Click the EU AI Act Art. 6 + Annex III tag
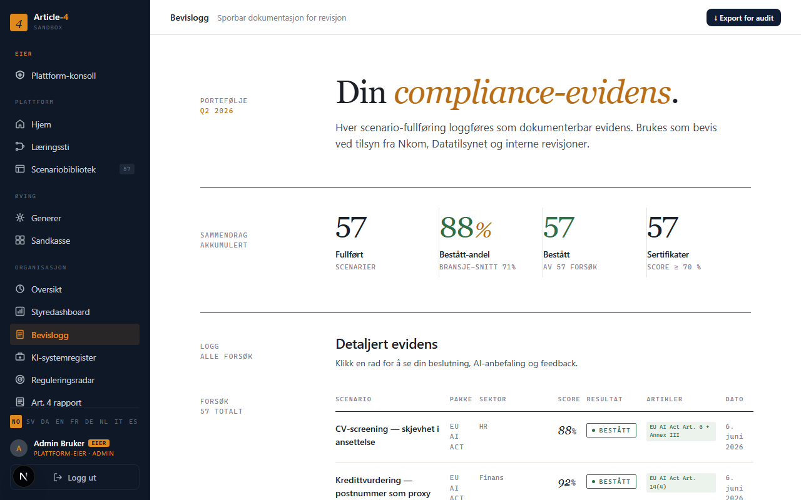 (x=681, y=431)
